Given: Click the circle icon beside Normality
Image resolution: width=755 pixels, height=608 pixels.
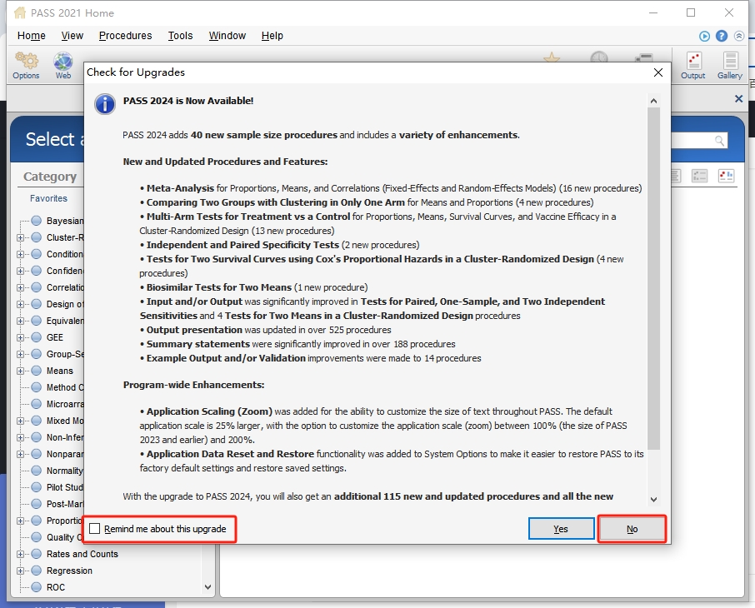Looking at the screenshot, I should pos(37,471).
